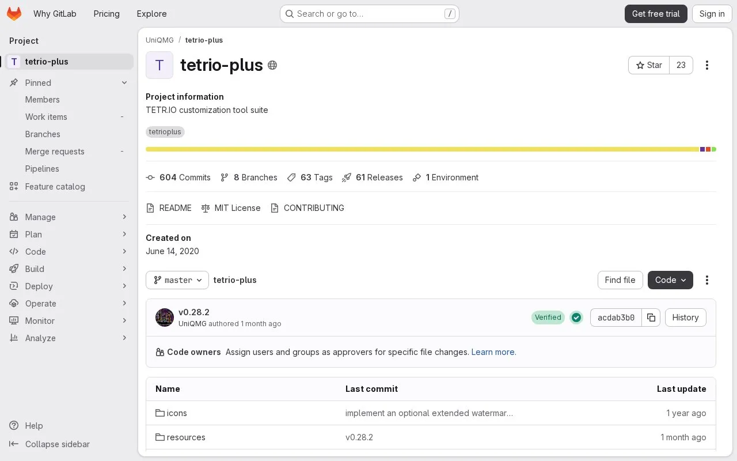Open the commit History button
This screenshot has height=461, width=737.
pos(685,318)
